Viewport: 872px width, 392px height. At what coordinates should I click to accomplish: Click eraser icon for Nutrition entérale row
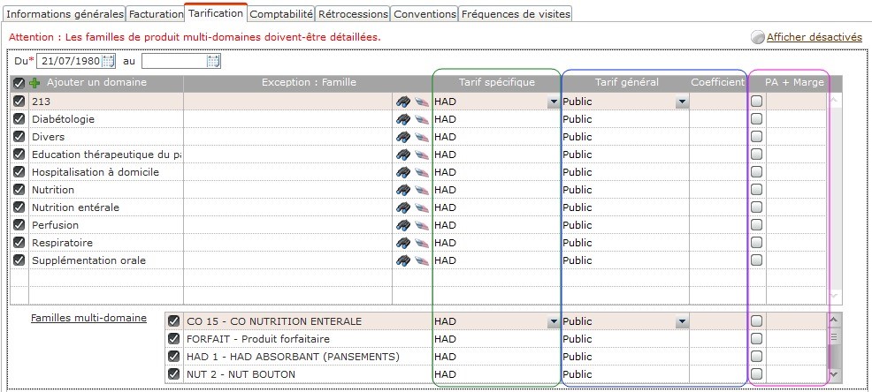tap(422, 207)
